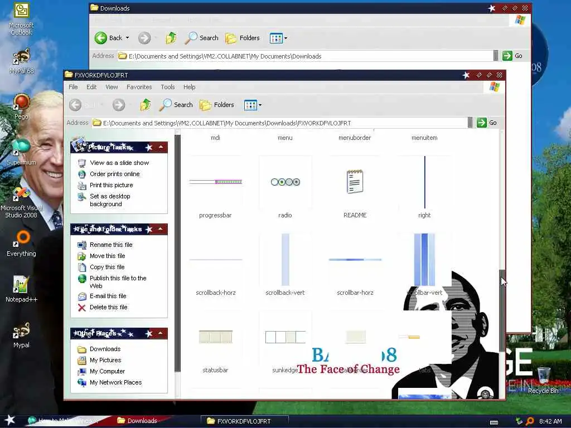Open the Edit menu
571x428 pixels.
coord(91,87)
